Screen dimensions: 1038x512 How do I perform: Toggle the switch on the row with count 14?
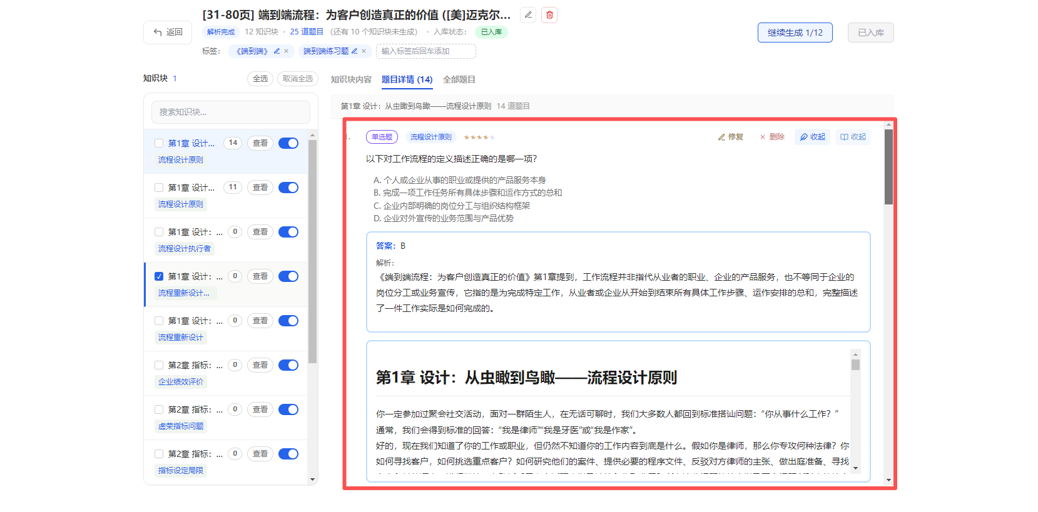pos(288,143)
